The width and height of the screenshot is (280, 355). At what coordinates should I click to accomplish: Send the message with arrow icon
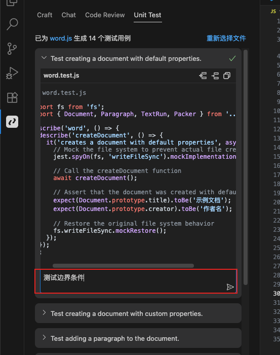(230, 287)
